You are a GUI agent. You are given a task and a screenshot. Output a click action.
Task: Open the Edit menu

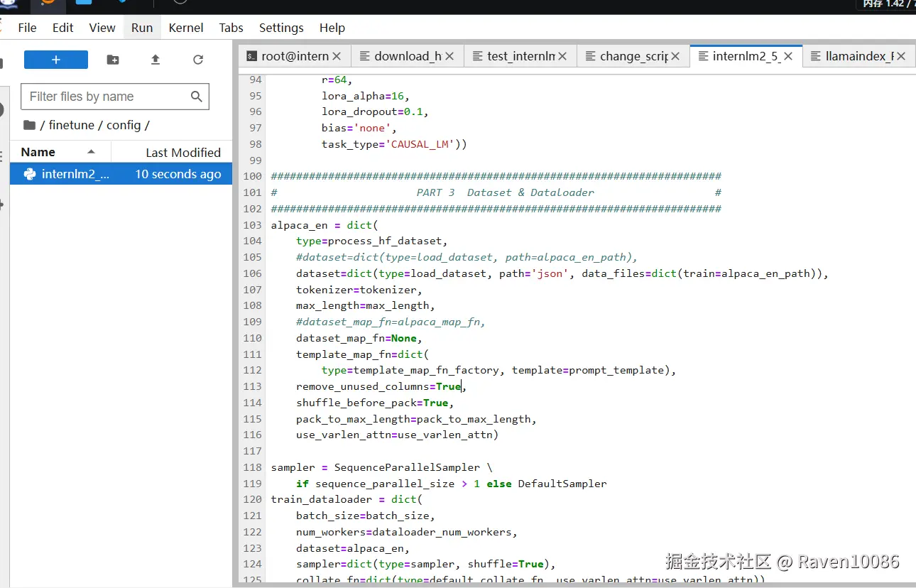point(62,28)
